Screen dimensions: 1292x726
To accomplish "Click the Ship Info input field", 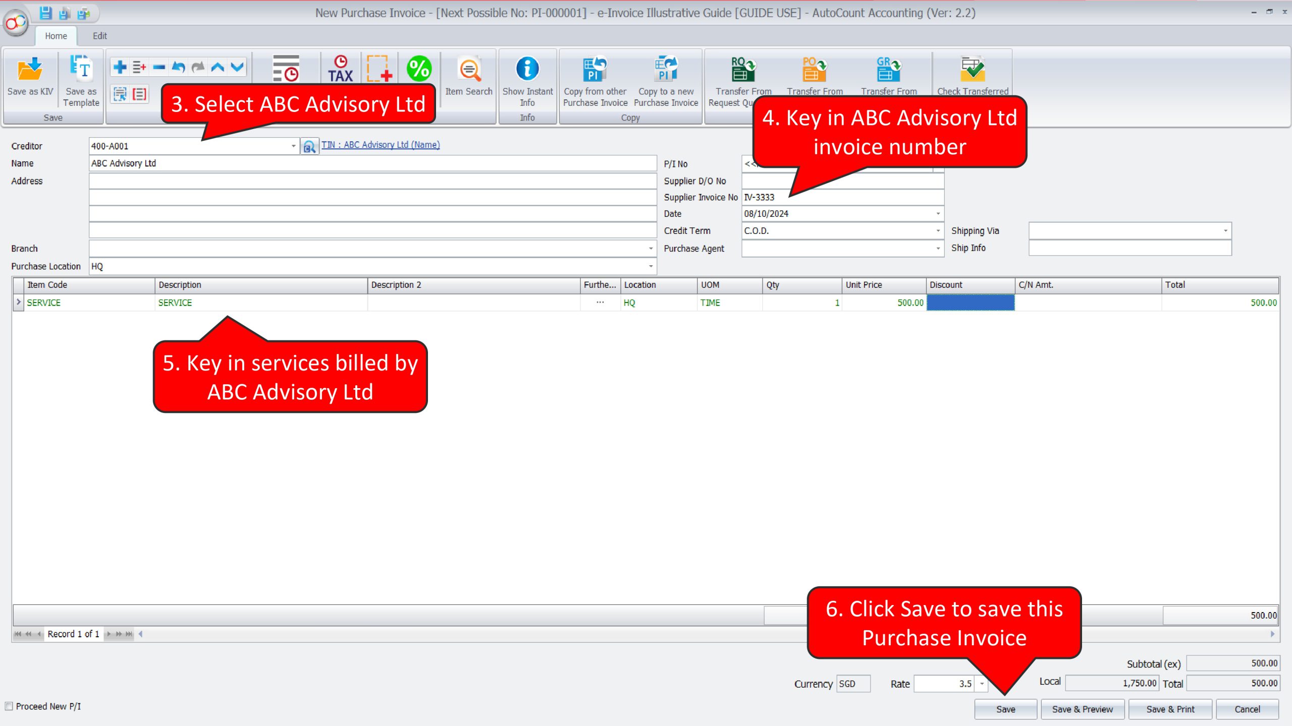I will point(1130,248).
